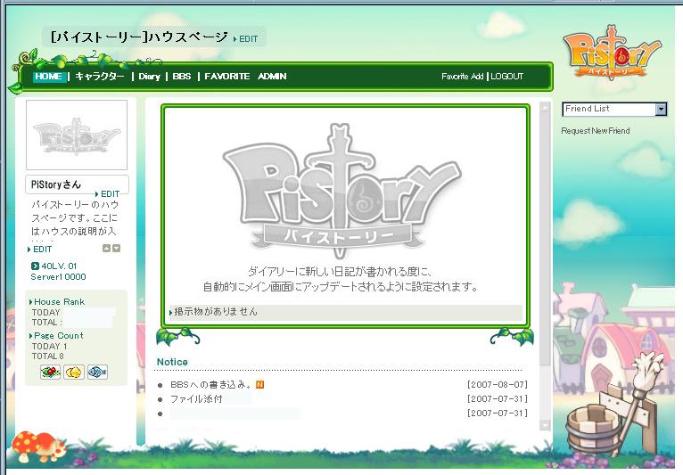The width and height of the screenshot is (683, 475).
Task: Click the TODAY 1 page count text
Action: 49,346
